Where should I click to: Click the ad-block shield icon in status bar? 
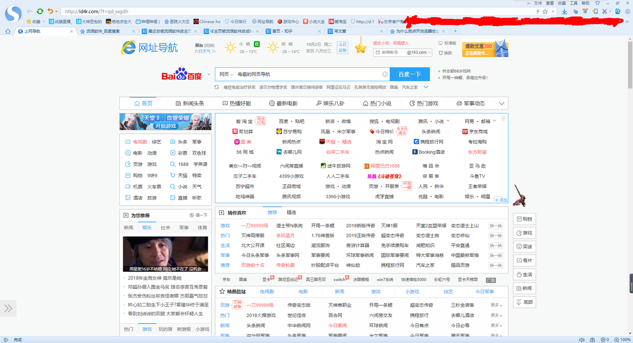(x=604, y=339)
